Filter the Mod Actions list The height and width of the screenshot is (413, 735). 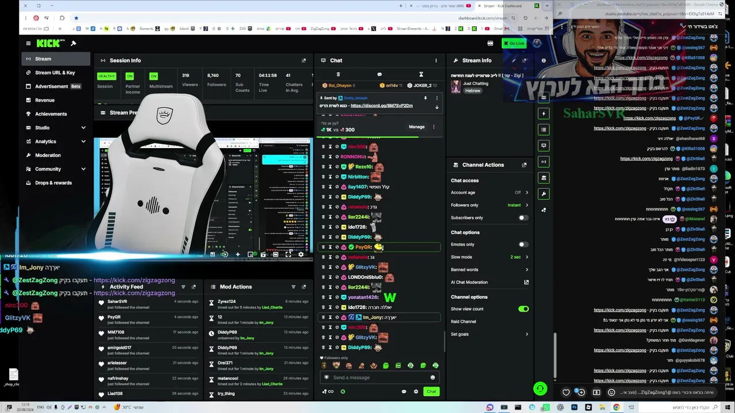tap(293, 287)
